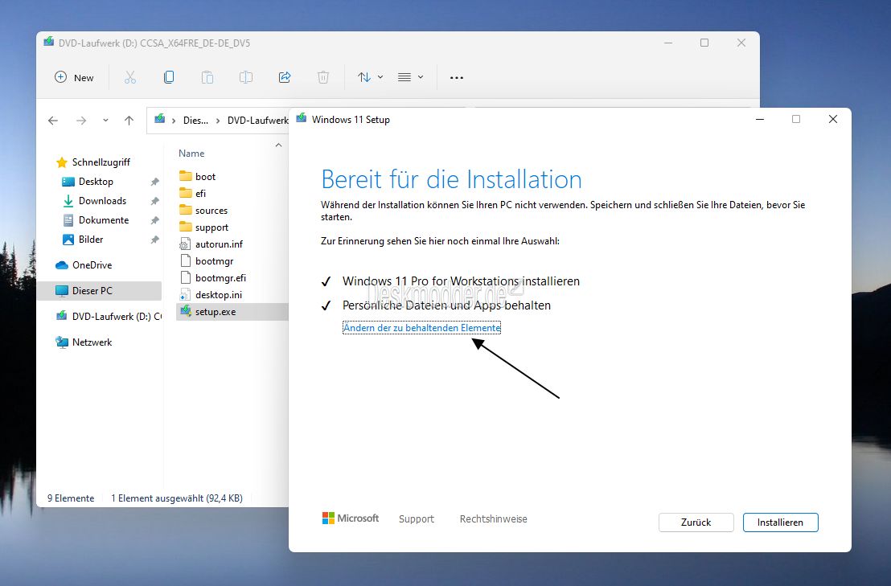Open Desktop in Schnellzugriff list
Viewport: 891px width, 586px height.
(96, 182)
